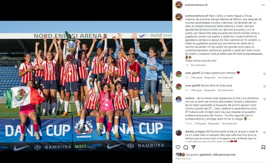Select the carousel pagination dots indicator
268x163 pixels.
point(86,147)
